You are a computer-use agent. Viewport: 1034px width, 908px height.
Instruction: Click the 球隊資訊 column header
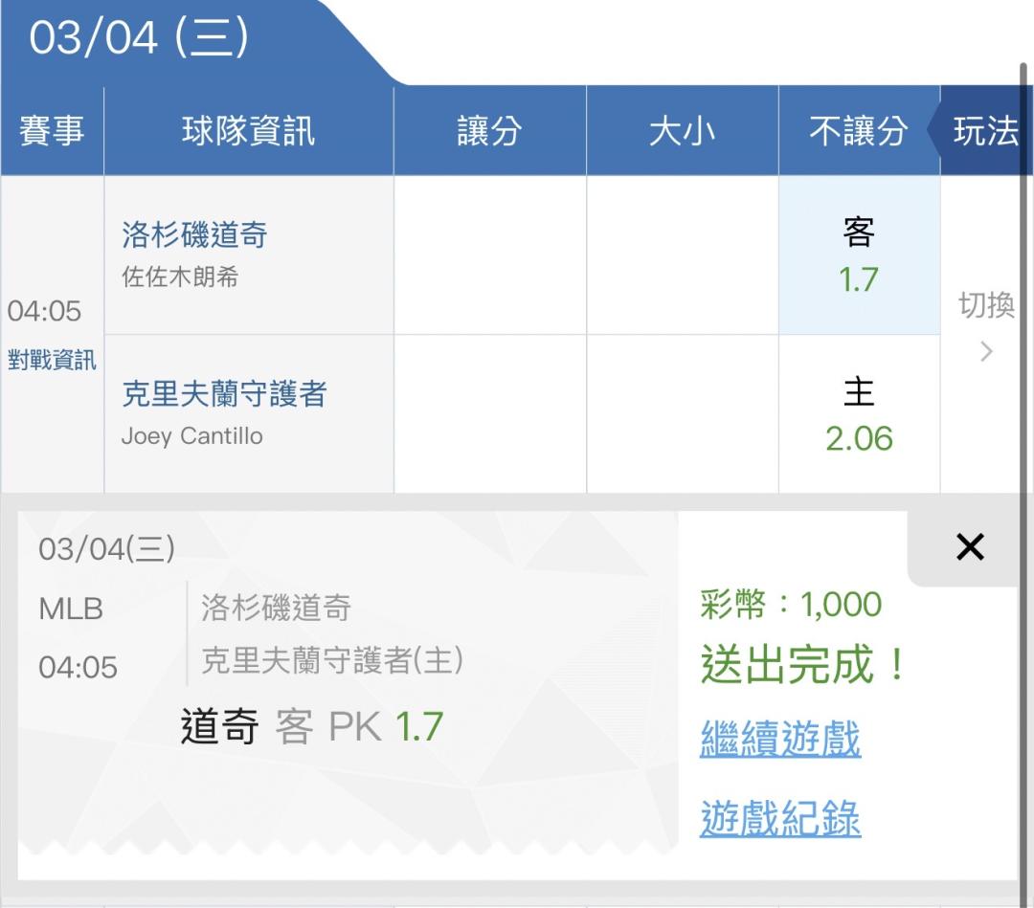point(248,131)
